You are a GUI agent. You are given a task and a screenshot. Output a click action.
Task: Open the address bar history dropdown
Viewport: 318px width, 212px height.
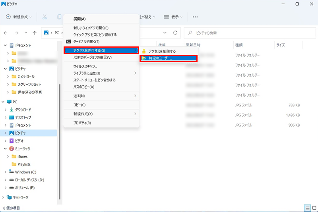[165, 33]
